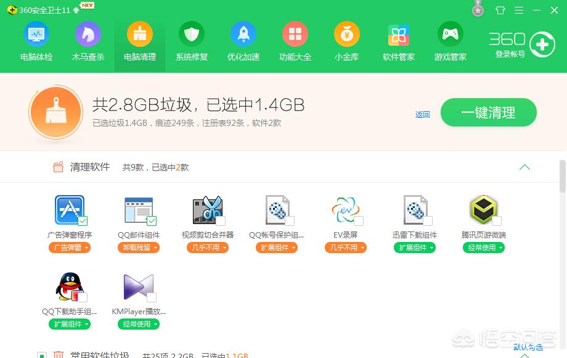Click the 一键清理 button

489,112
